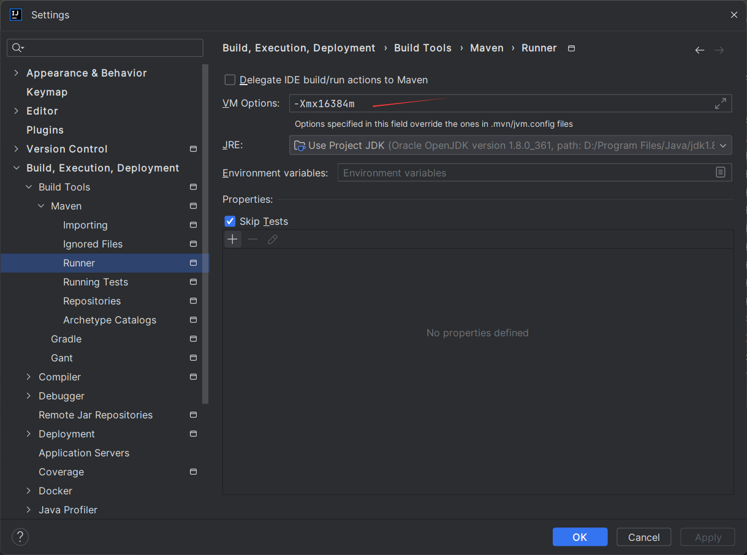Image resolution: width=747 pixels, height=555 pixels.
Task: Click the forward navigation arrow
Action: (719, 50)
